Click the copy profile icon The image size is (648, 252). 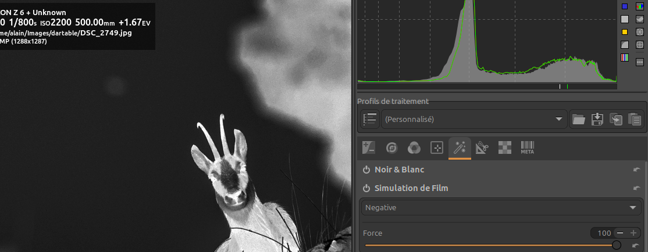pyautogui.click(x=616, y=119)
